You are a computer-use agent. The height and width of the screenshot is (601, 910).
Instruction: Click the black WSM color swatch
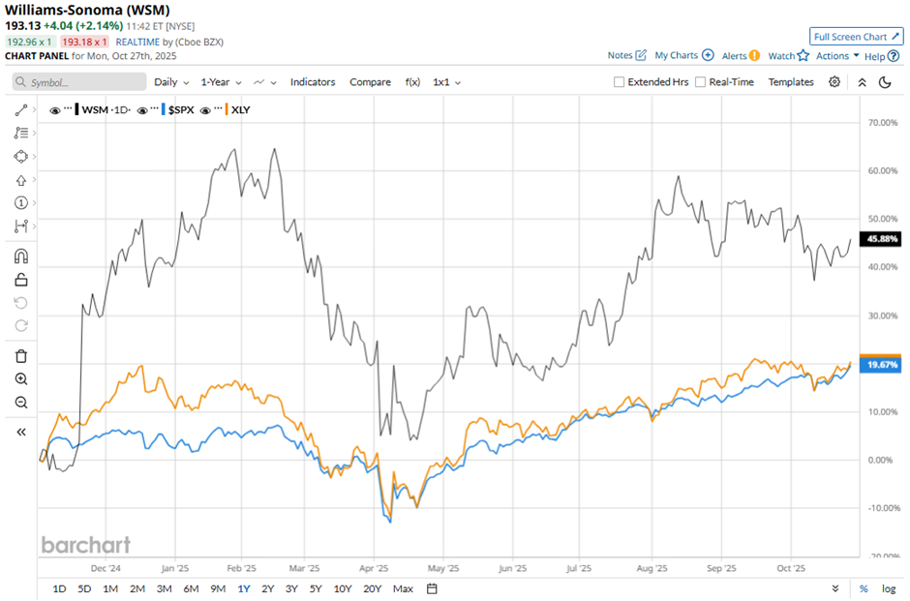click(x=77, y=109)
